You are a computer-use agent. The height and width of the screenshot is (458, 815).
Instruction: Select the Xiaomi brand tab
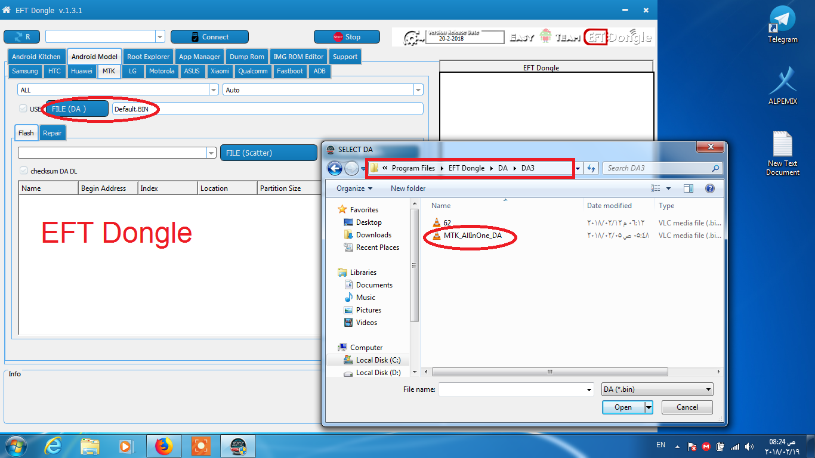click(x=220, y=71)
